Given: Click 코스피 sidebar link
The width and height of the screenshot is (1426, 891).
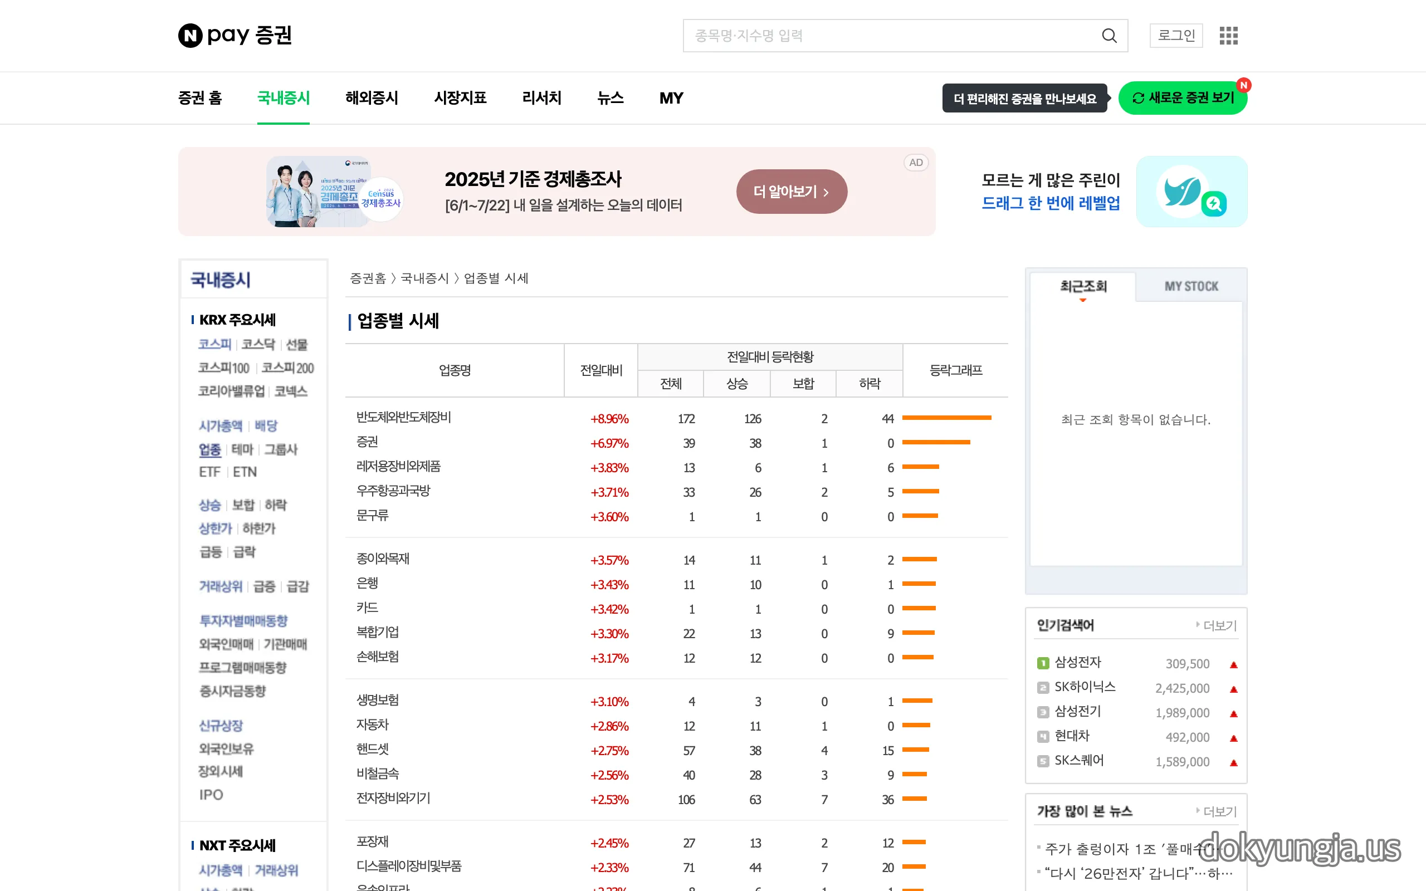Looking at the screenshot, I should pos(214,344).
